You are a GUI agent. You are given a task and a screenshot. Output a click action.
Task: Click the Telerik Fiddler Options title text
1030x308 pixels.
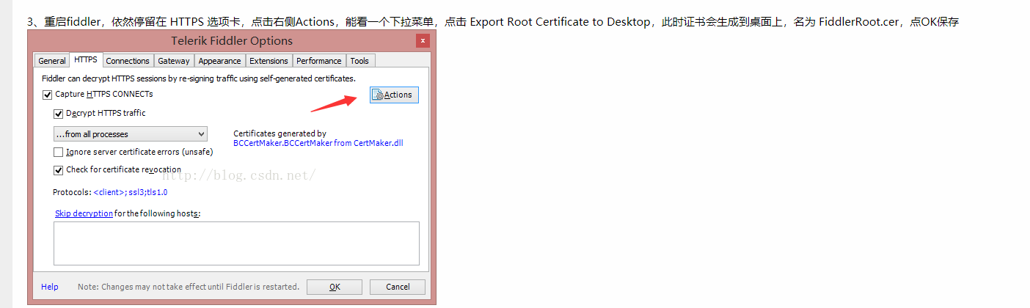(x=232, y=41)
